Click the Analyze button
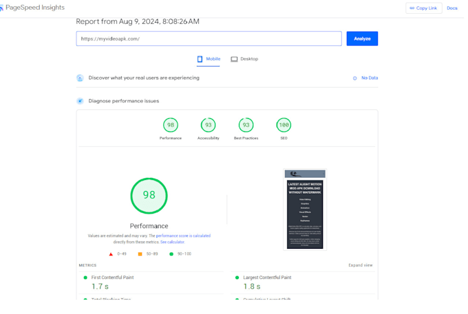The height and width of the screenshot is (314, 468). tap(362, 38)
